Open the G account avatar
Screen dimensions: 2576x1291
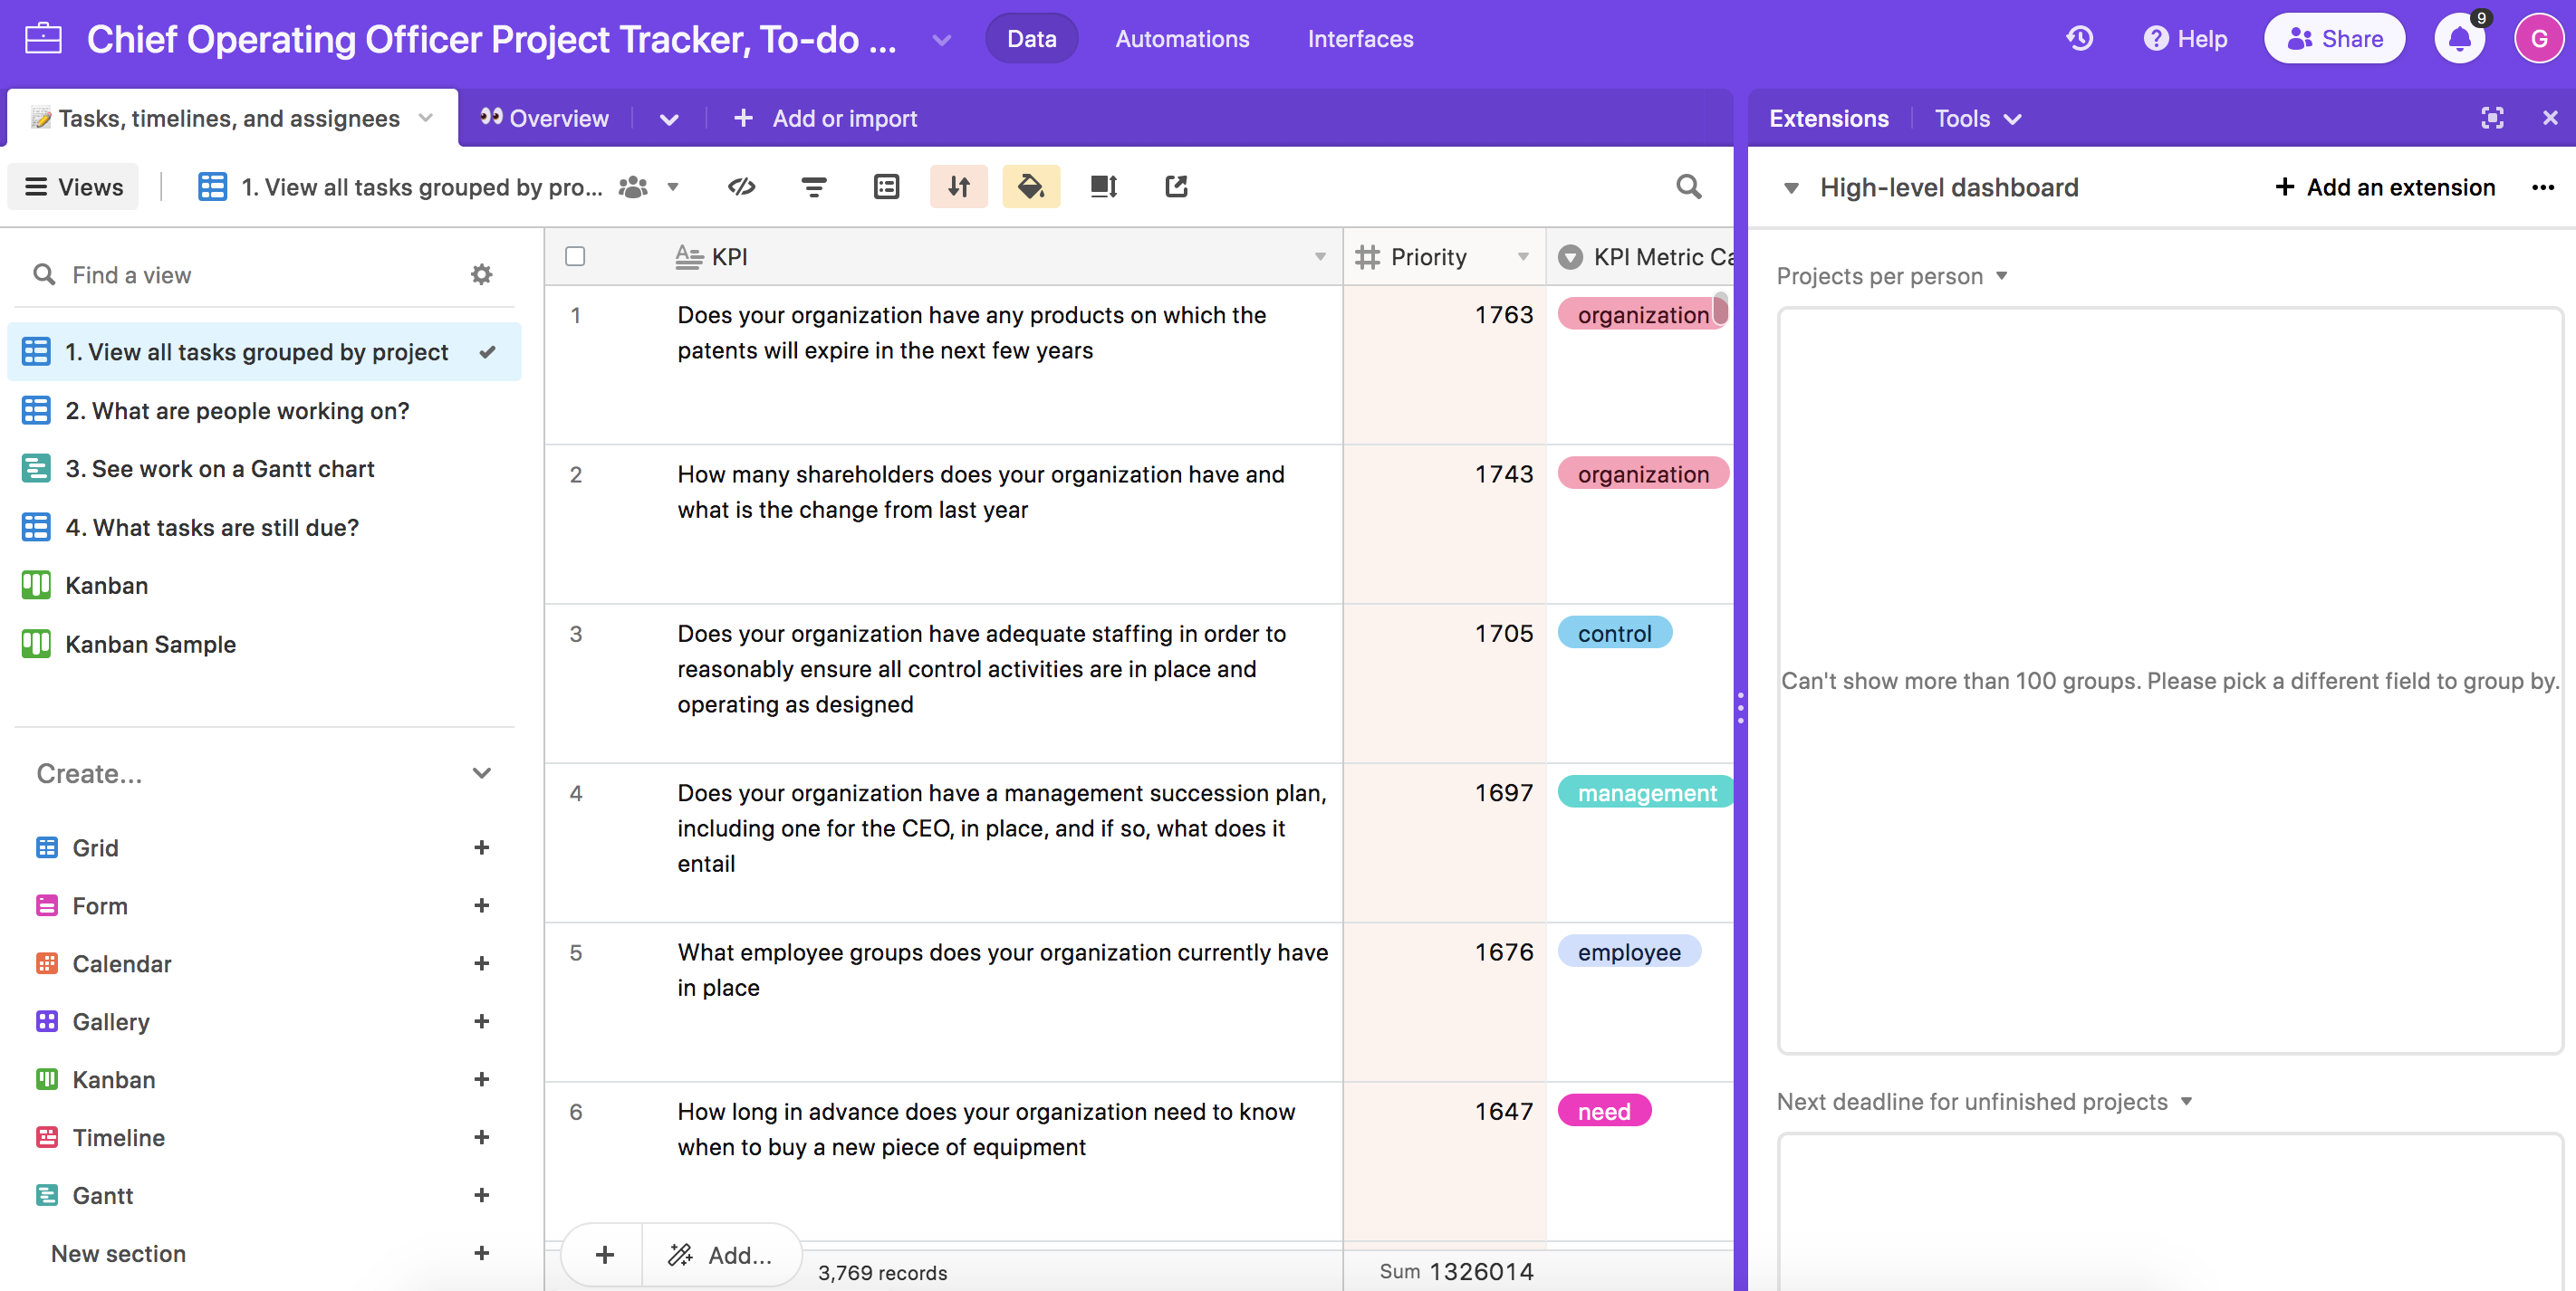click(2538, 39)
